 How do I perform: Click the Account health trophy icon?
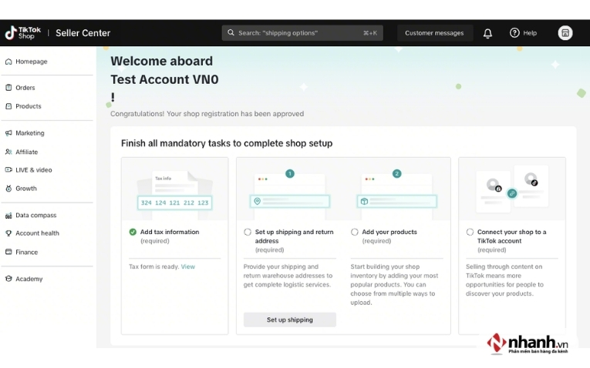click(8, 233)
